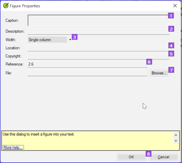Dismiss the dialog with Cancel

tap(164, 157)
